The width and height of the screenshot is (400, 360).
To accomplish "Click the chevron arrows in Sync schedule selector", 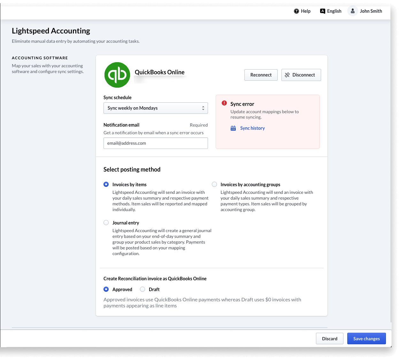I will pyautogui.click(x=203, y=108).
